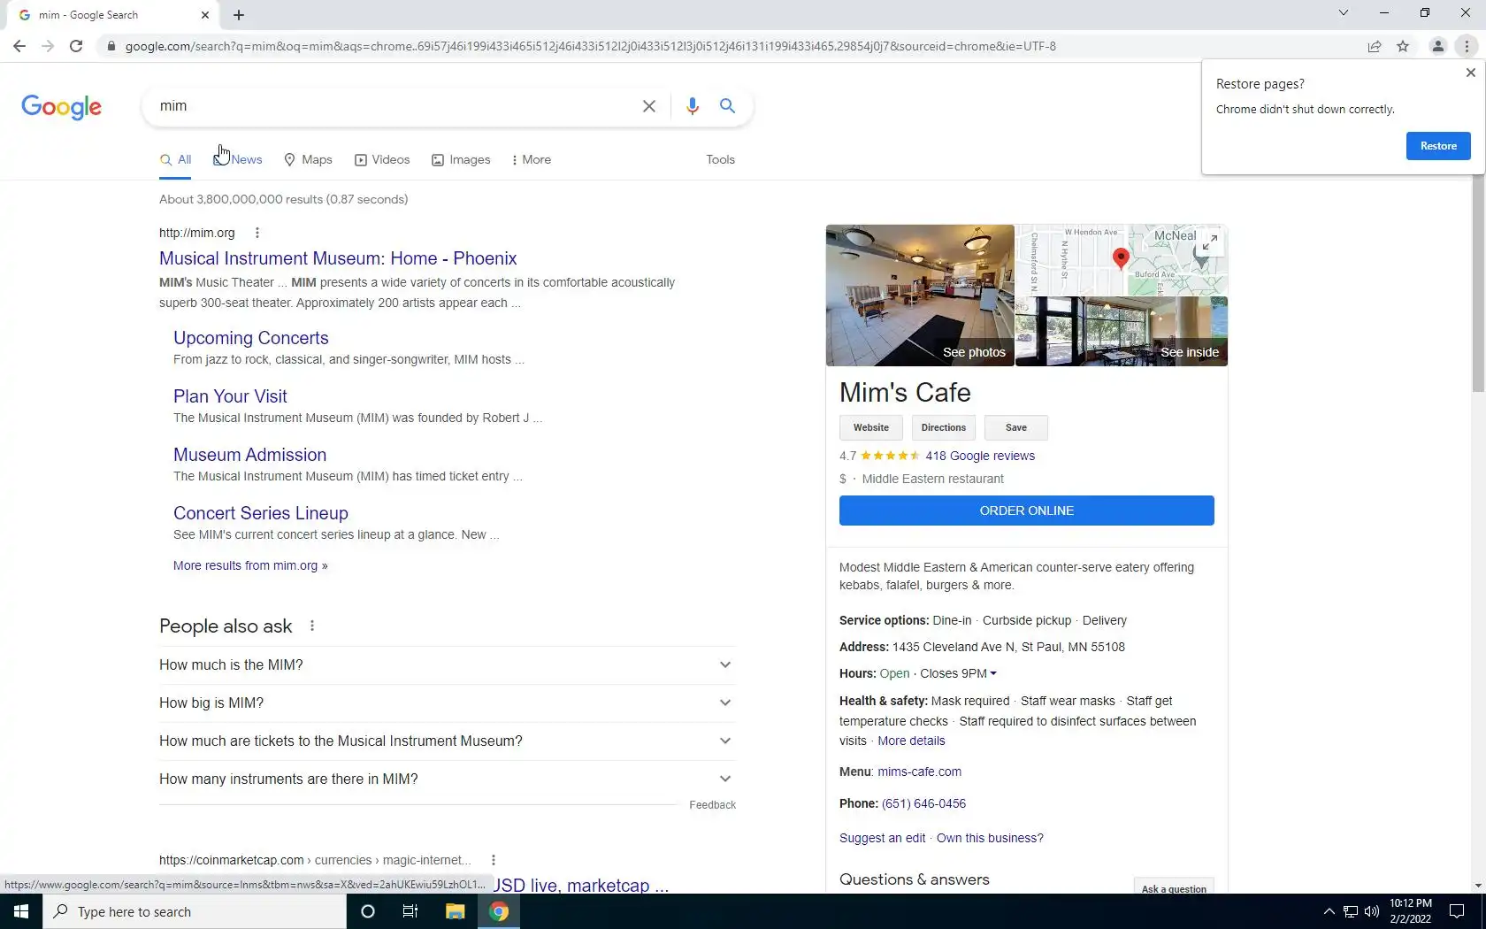
Task: Expand tickets to Musical Instrument Museum question
Action: coord(447,741)
